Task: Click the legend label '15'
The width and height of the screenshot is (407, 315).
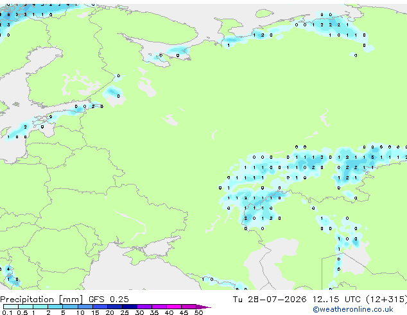Action: (x=95, y=312)
